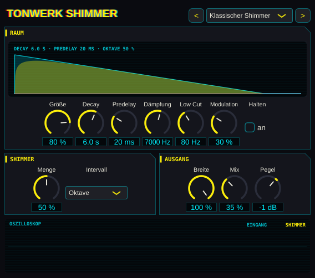The image size is (315, 278).
Task: Click the DECAY 6.0 S readout text
Action: coord(29,49)
